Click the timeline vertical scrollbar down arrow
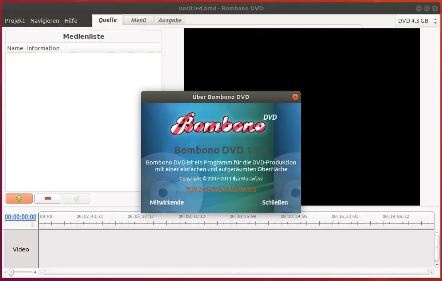 pos(437,265)
